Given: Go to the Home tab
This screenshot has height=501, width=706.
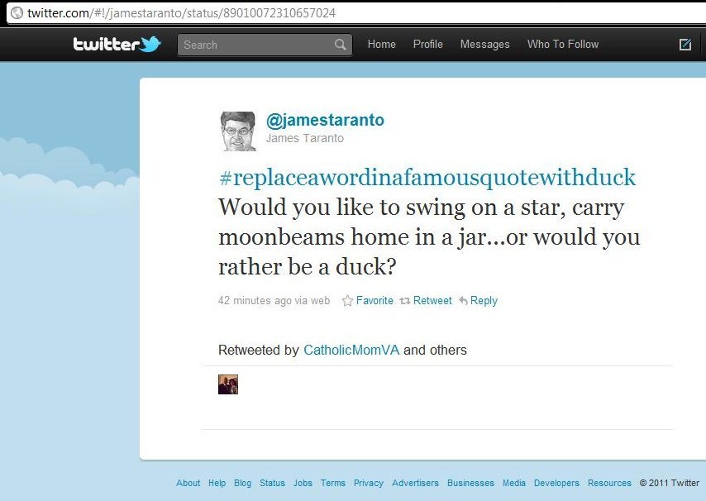Looking at the screenshot, I should point(381,44).
